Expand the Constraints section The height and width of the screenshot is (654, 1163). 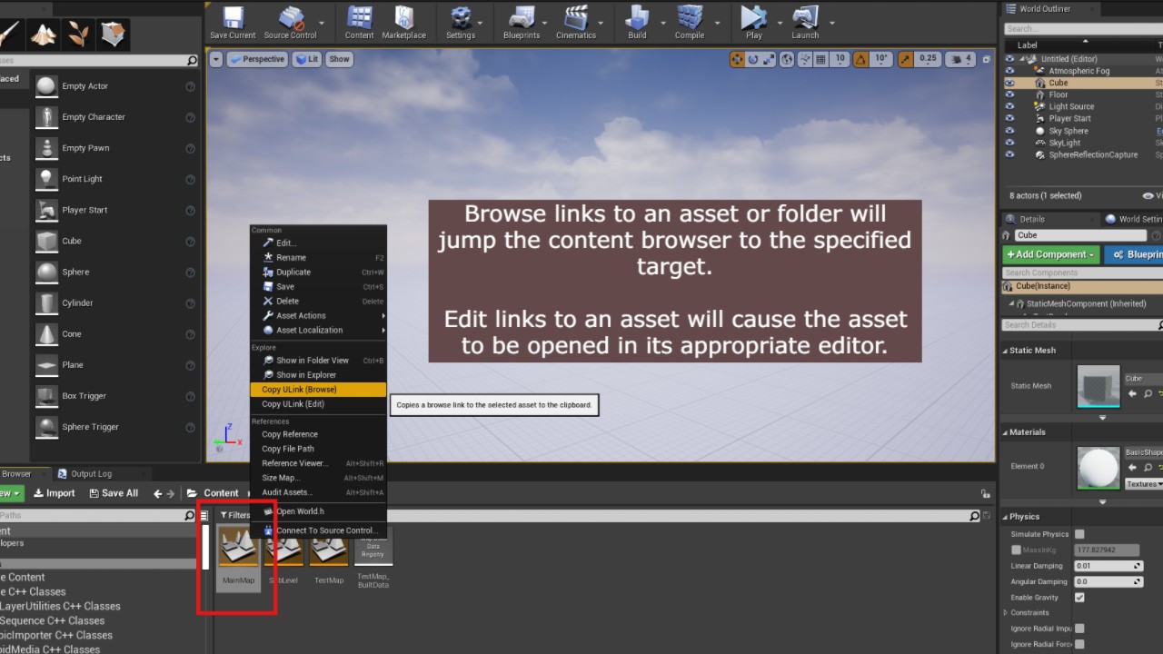[1004, 612]
